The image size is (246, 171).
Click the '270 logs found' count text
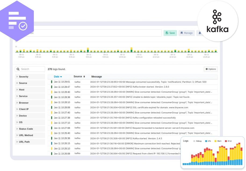(x=57, y=69)
